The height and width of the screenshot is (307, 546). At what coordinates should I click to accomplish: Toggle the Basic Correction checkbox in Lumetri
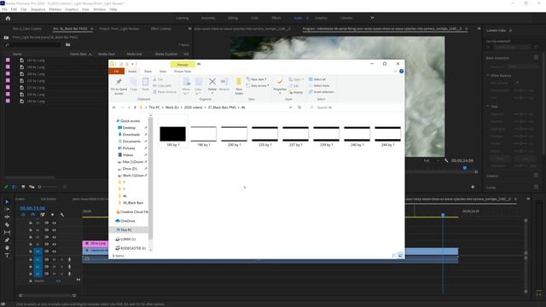tap(536, 57)
